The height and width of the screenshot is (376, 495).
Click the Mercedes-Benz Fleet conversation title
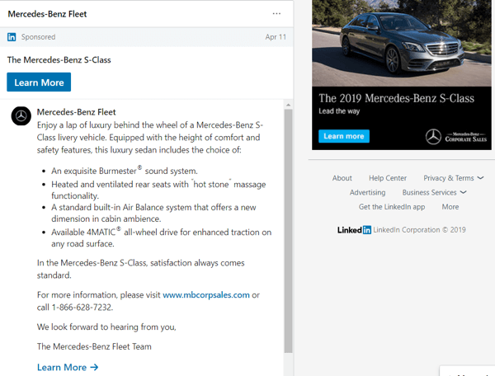[x=47, y=14]
